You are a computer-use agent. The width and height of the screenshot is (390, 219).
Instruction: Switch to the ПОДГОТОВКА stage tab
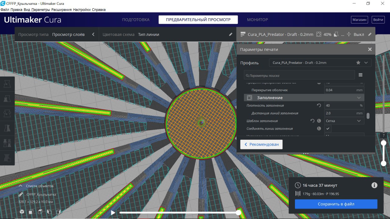136,20
